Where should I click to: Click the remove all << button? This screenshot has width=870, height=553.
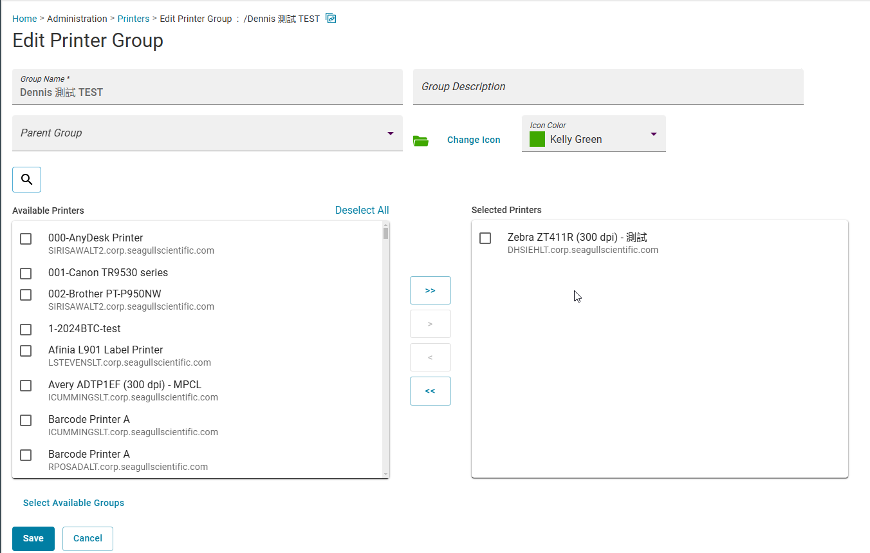(x=430, y=391)
